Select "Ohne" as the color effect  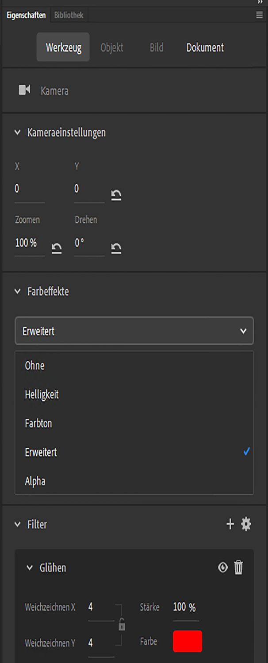tap(35, 366)
